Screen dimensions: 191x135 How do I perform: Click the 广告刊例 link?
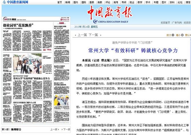(x=176, y=22)
